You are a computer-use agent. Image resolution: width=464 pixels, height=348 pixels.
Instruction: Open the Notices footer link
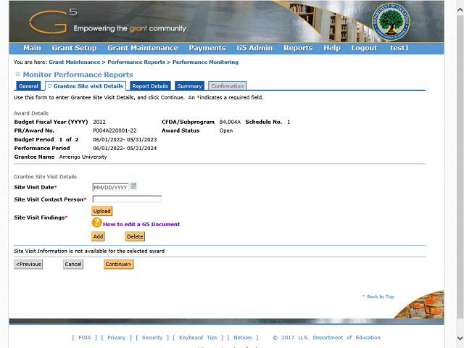(x=243, y=337)
